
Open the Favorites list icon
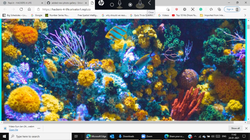pos(211,9)
